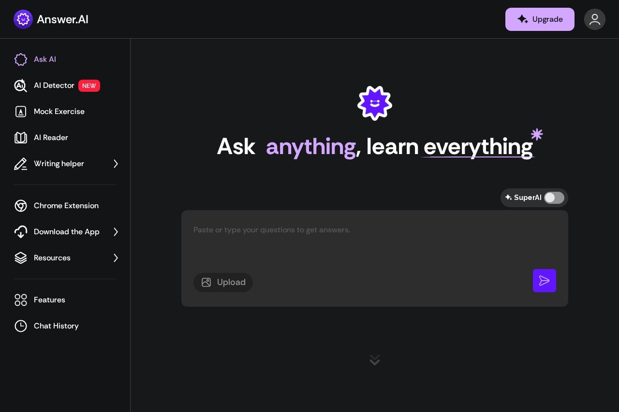The image size is (619, 412).
Task: Expand the Writing helper submenu chevron
Action: tap(116, 164)
